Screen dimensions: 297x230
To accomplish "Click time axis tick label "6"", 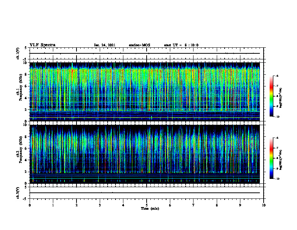I will point(170,205).
